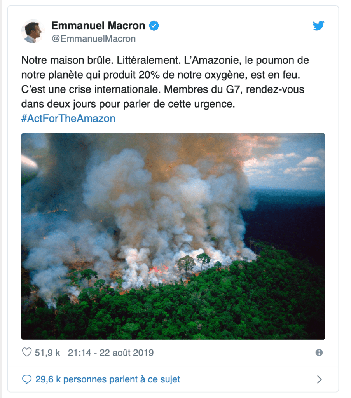Click the Emmanuel Macron display name

click(x=98, y=26)
